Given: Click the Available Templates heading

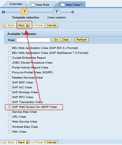Looking at the screenshot, I should [x=22, y=34].
